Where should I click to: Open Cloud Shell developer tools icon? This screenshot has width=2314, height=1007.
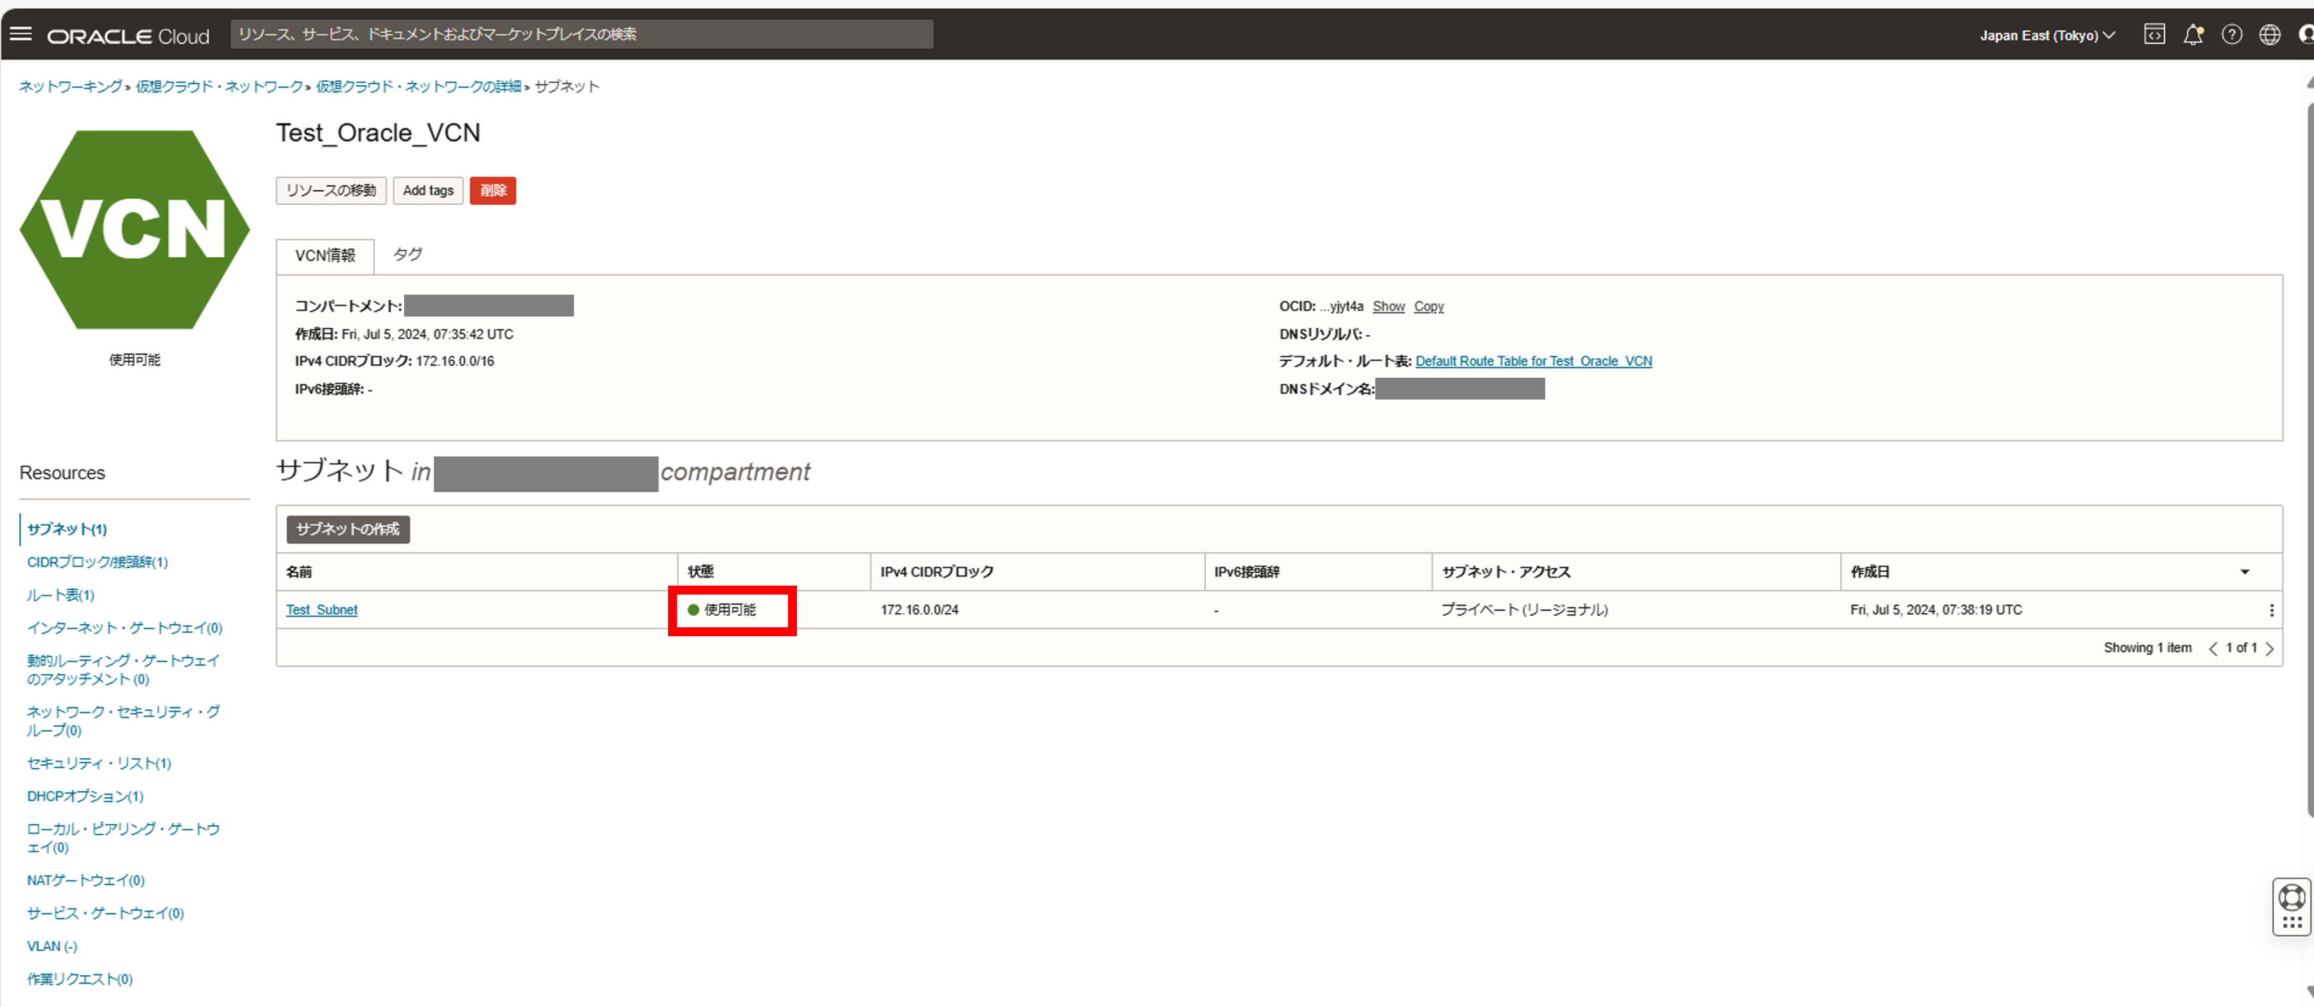[x=2154, y=35]
